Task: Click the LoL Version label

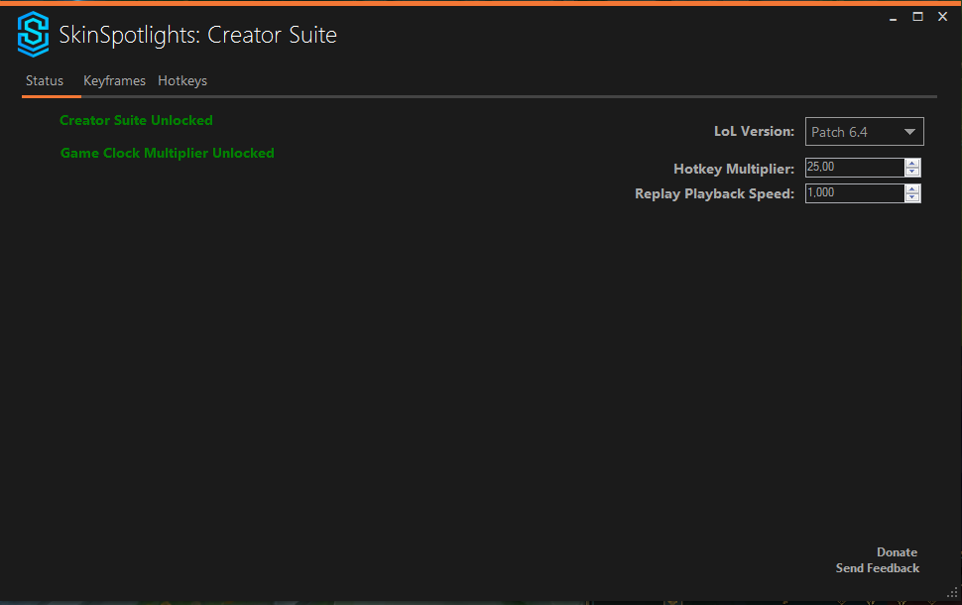Action: (x=754, y=131)
